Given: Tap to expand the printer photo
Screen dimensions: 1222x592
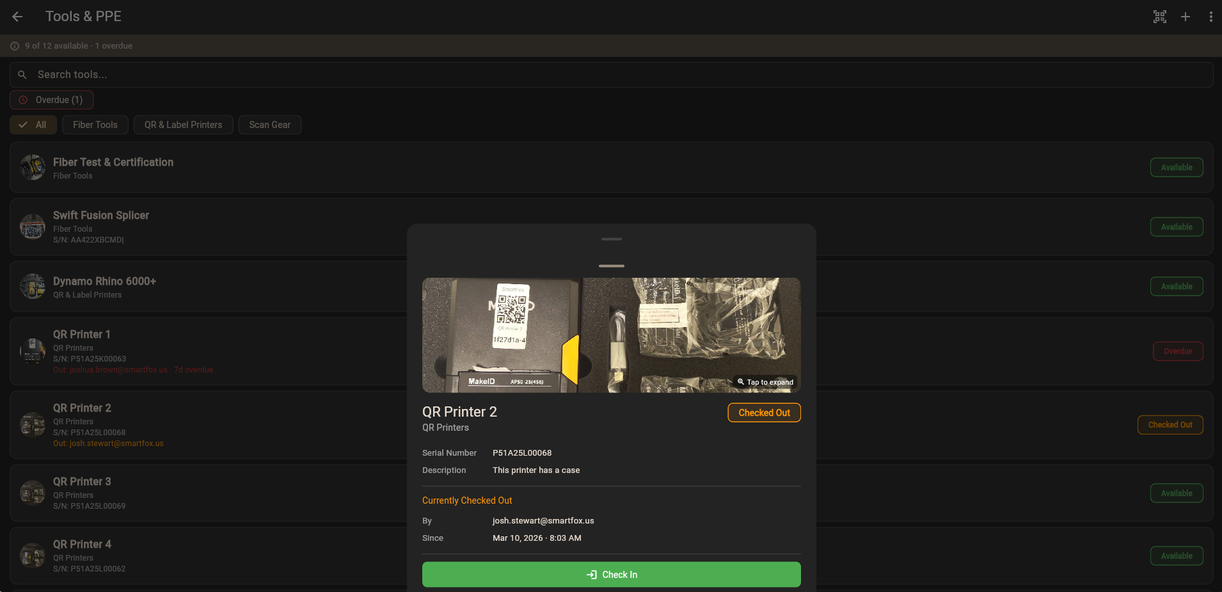Looking at the screenshot, I should [x=765, y=382].
